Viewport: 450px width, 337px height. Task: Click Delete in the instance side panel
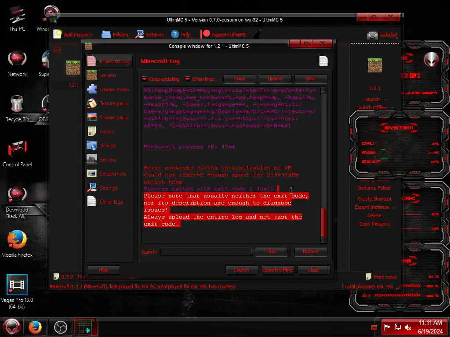click(x=374, y=215)
